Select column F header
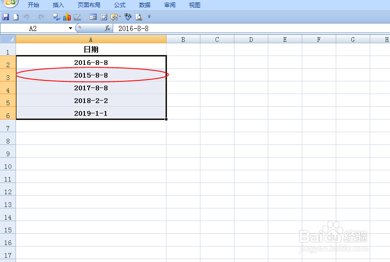This screenshot has width=390, height=262. 319,39
